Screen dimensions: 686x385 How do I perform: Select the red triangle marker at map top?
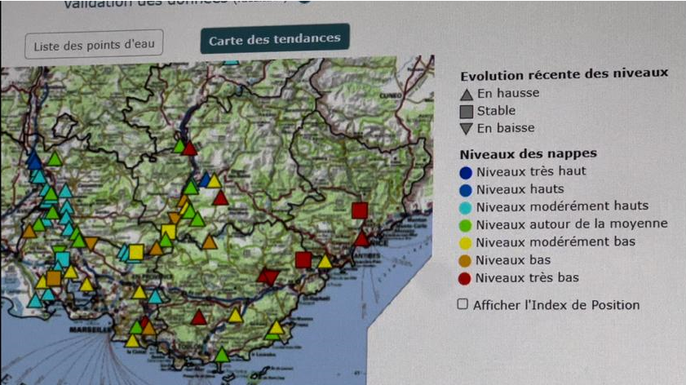(189, 148)
